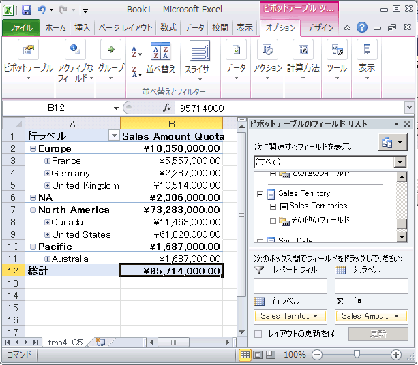Switch to the 数式 (Formulas) tab
The image size is (418, 365).
(168, 28)
